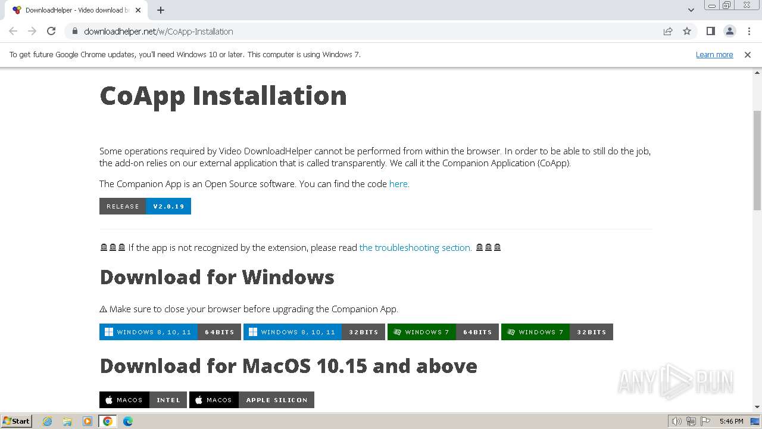Open the source code 'here' link
This screenshot has height=429, width=762.
pos(398,184)
